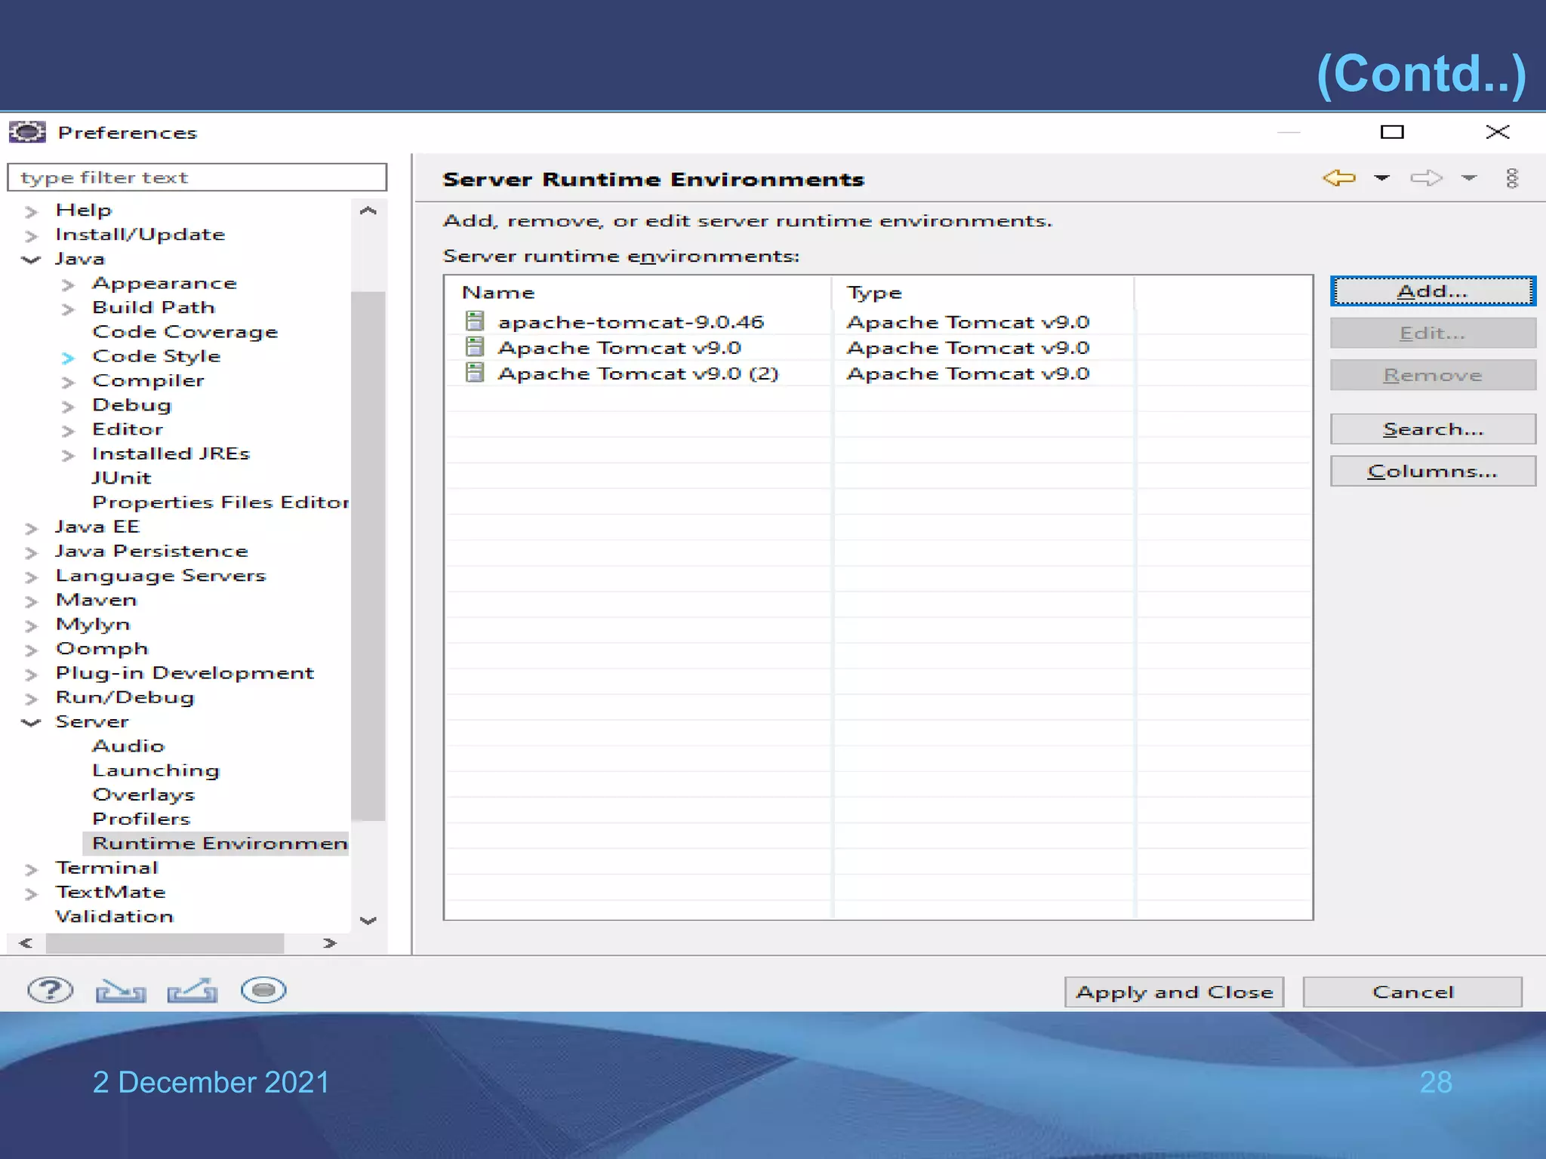This screenshot has width=1546, height=1159.
Task: Click the yellow back navigation arrow
Action: point(1339,178)
